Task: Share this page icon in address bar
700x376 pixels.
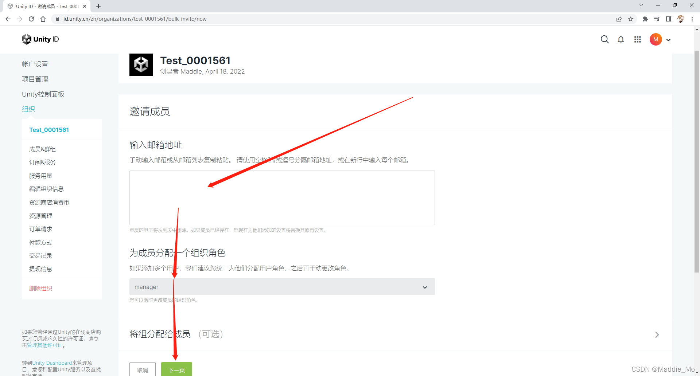Action: pos(619,19)
